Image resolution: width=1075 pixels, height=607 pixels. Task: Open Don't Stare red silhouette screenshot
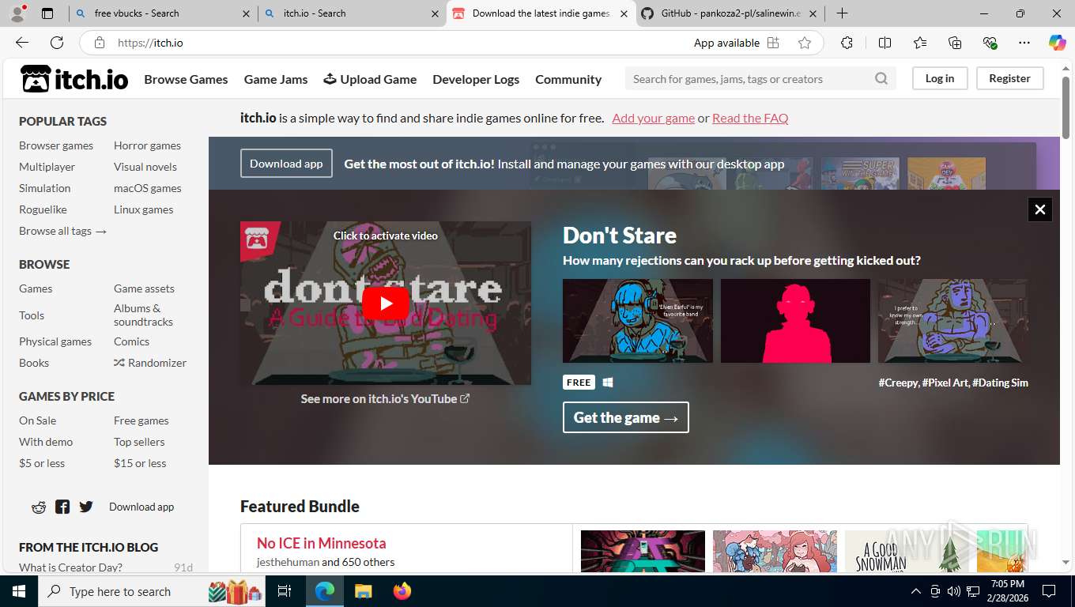tap(795, 321)
